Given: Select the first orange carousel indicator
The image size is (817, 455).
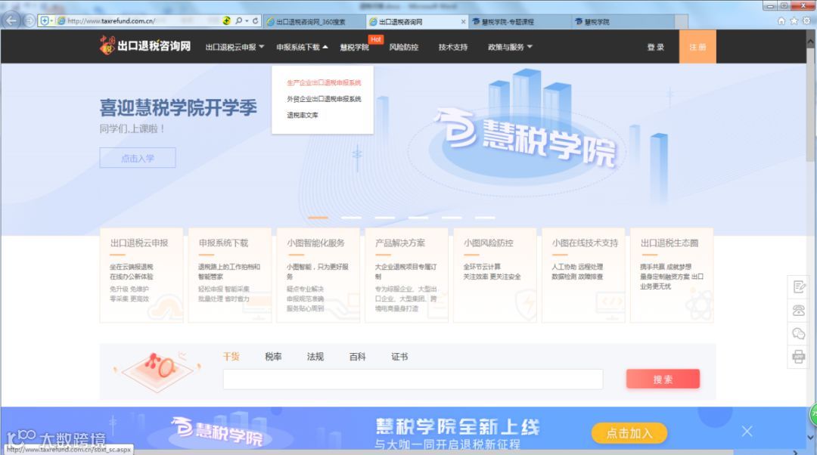Looking at the screenshot, I should [318, 217].
